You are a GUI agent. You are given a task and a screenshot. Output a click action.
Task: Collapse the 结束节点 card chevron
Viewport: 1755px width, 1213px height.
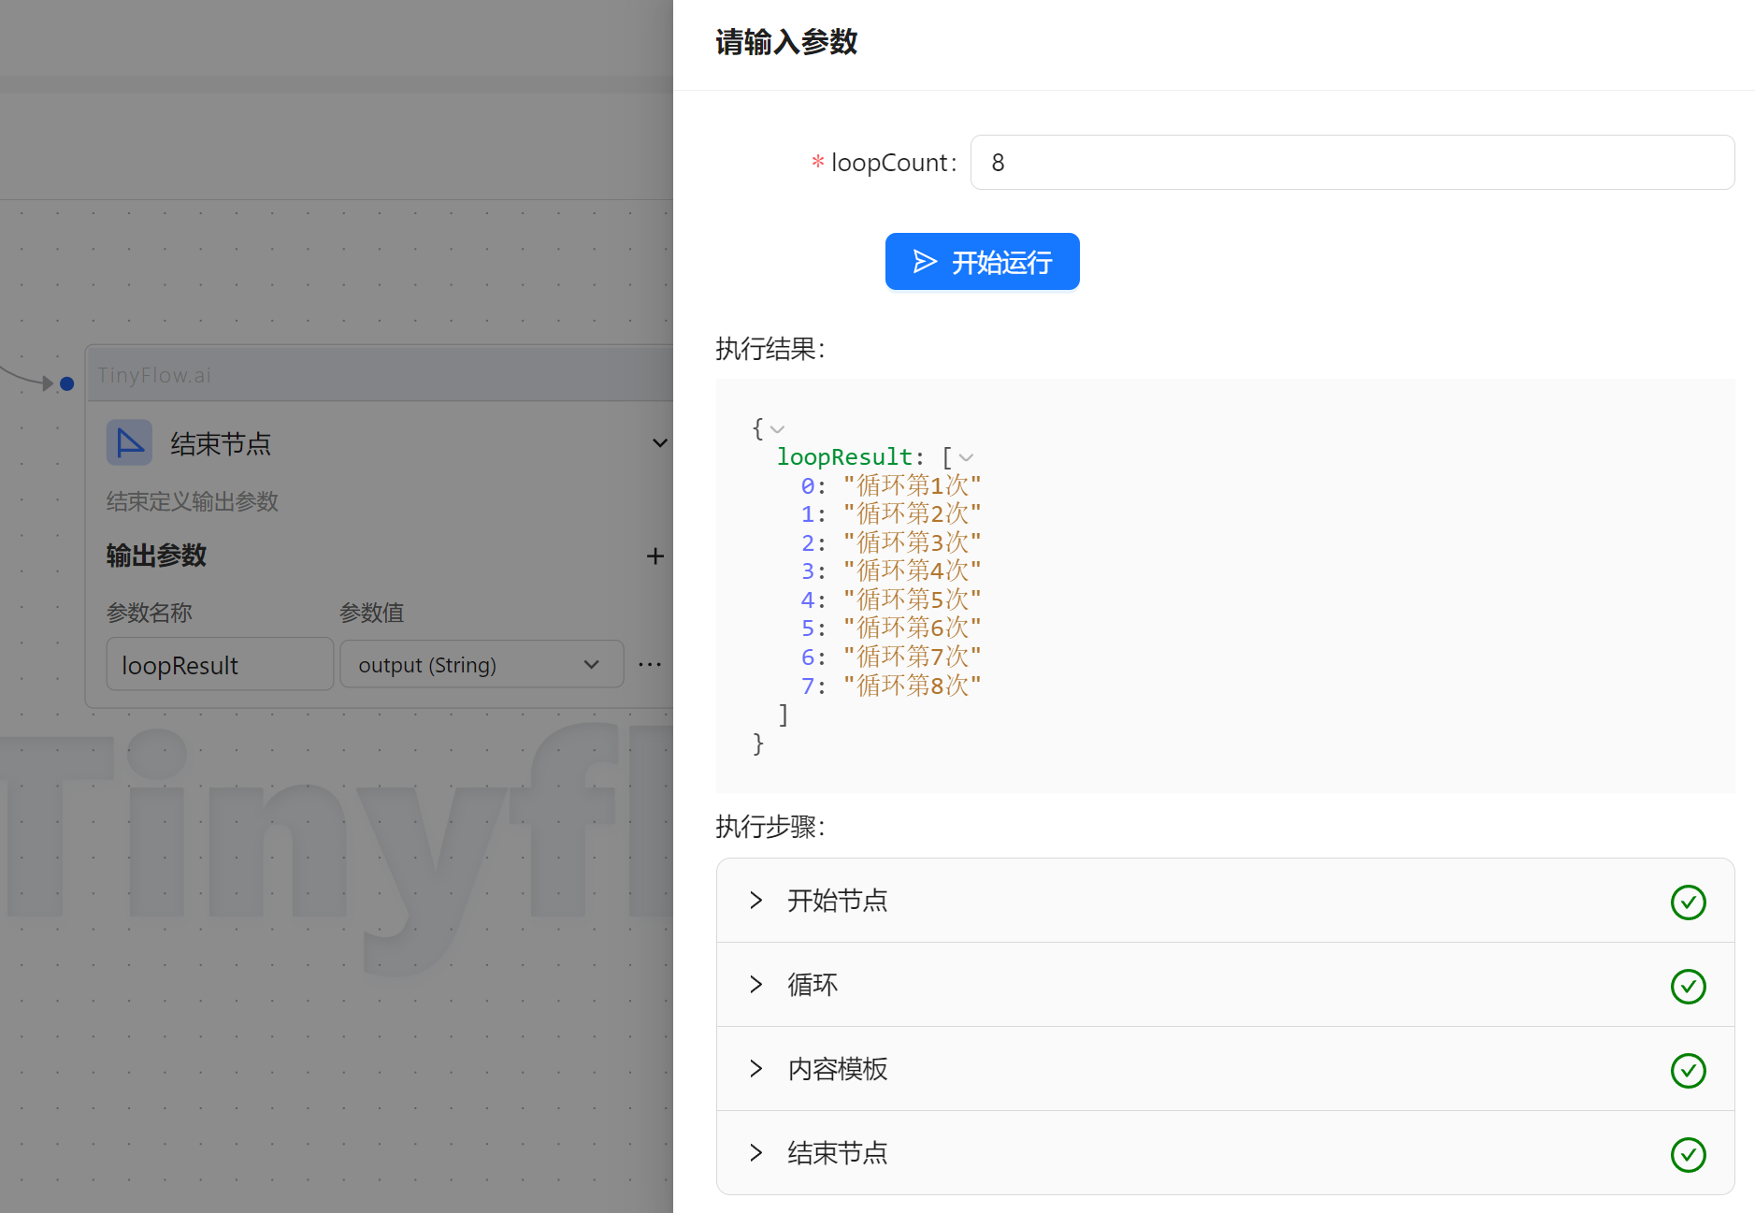click(x=659, y=442)
